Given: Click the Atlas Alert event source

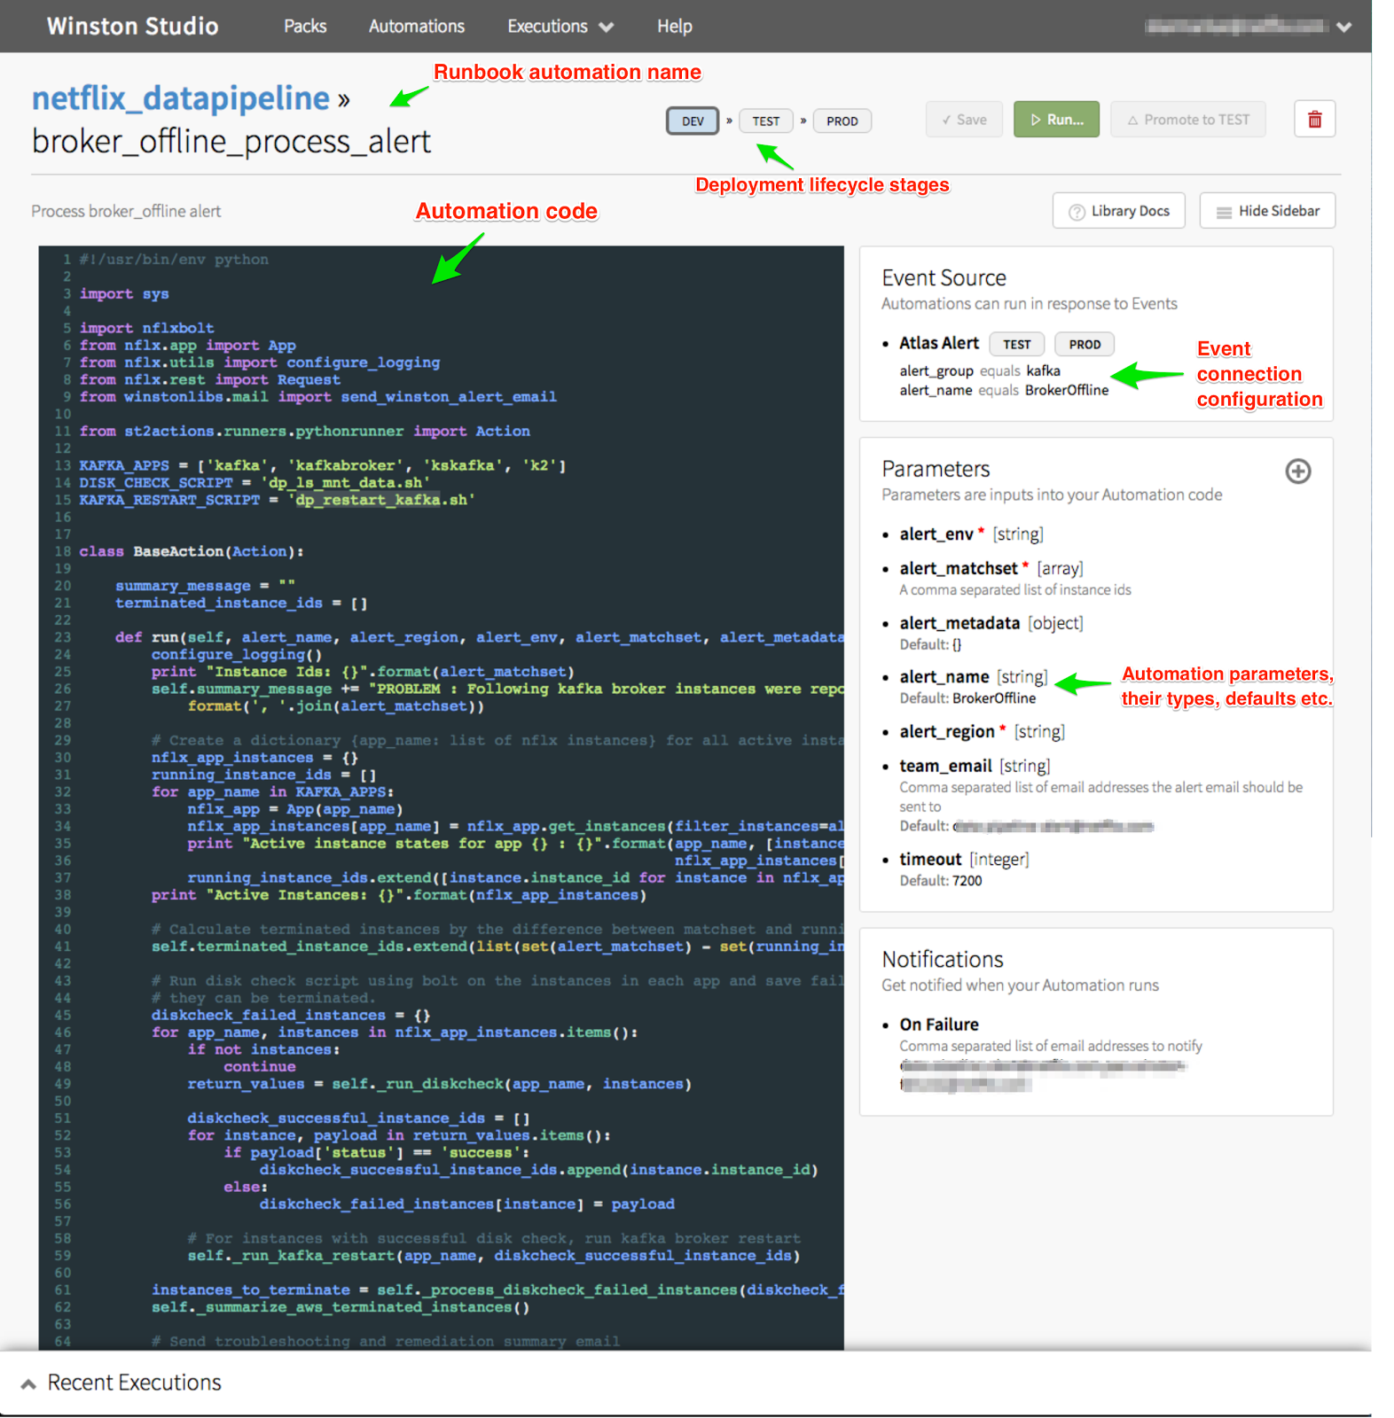Looking at the screenshot, I should [x=938, y=343].
